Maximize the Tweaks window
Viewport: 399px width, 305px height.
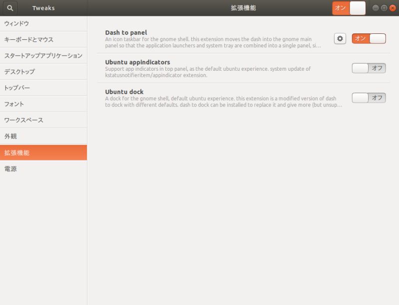click(384, 8)
